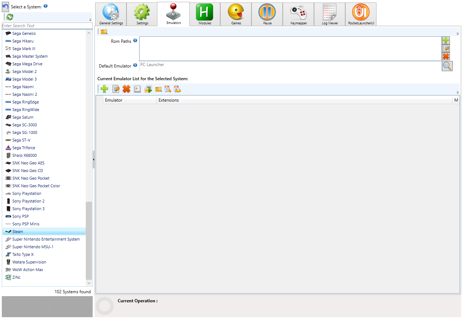Delete emulator from the emulator list
463x319 pixels.
click(x=126, y=89)
